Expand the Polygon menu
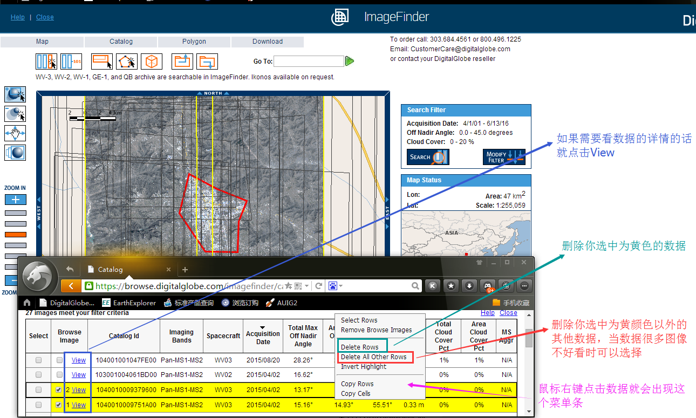 194,42
